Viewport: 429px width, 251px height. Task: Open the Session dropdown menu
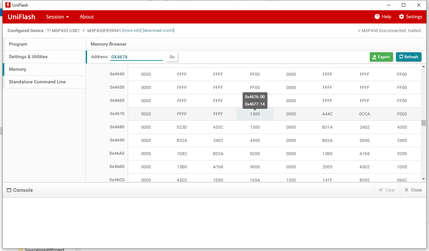[x=58, y=17]
